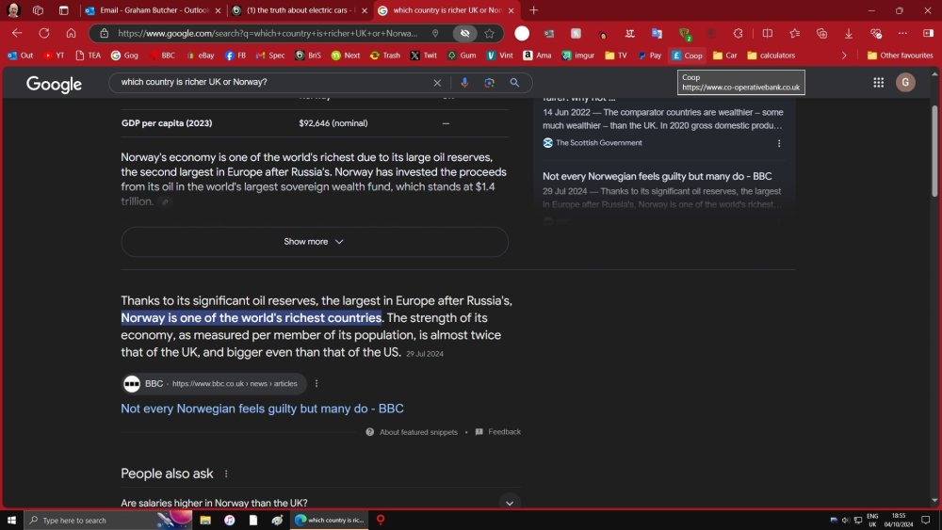The image size is (942, 530).
Task: Open the browser home page
Action: (x=71, y=33)
